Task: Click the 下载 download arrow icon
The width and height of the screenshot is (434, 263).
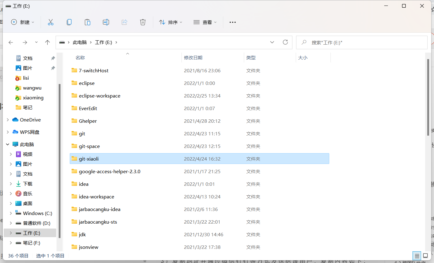Action: point(18,184)
